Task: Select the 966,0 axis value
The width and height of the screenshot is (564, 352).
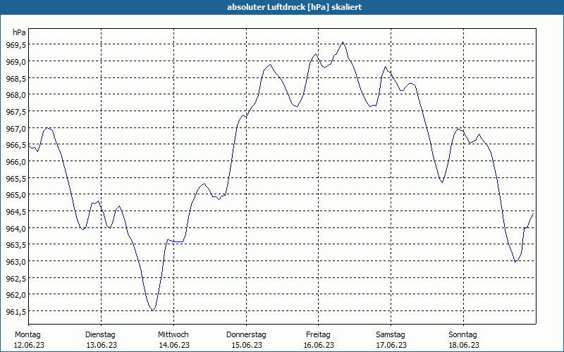Action: tap(16, 162)
